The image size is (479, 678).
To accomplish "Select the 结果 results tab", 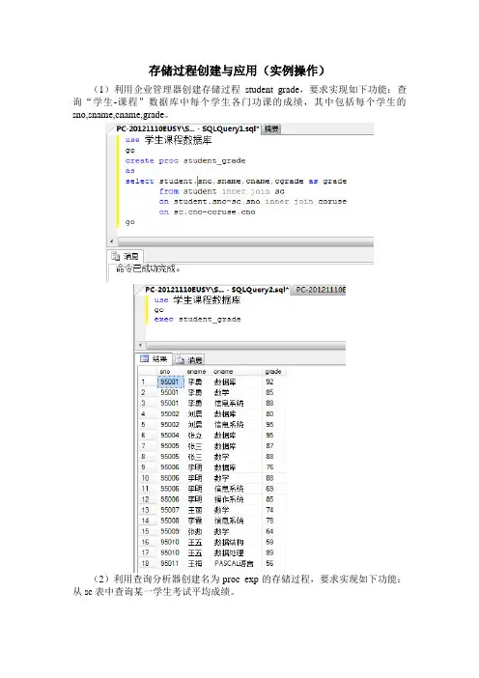I will [155, 359].
